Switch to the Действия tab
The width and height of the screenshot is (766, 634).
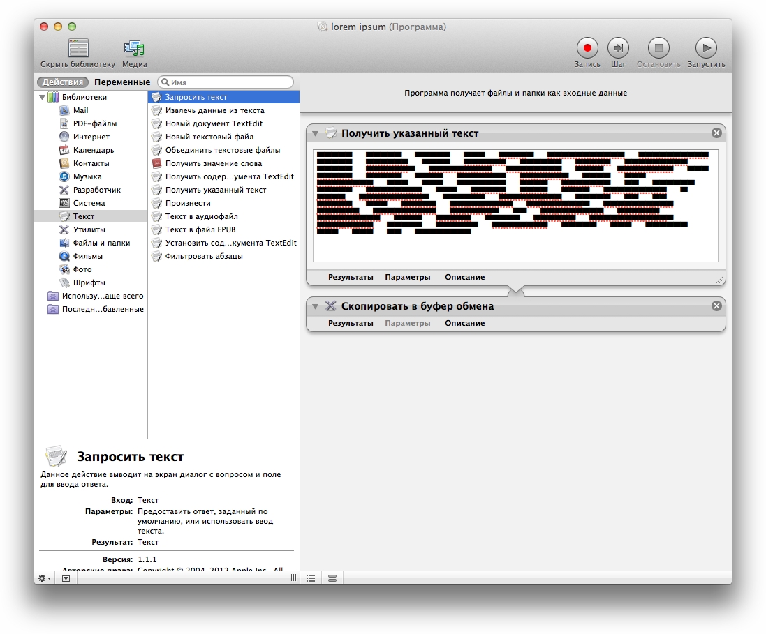(63, 82)
